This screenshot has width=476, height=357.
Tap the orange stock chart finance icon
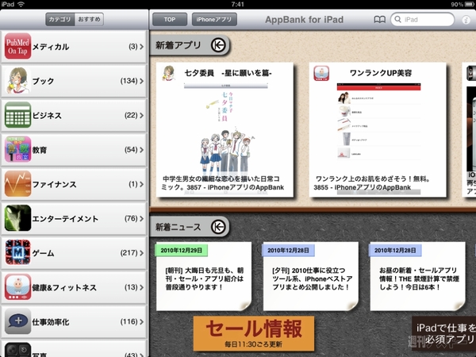[x=17, y=183]
